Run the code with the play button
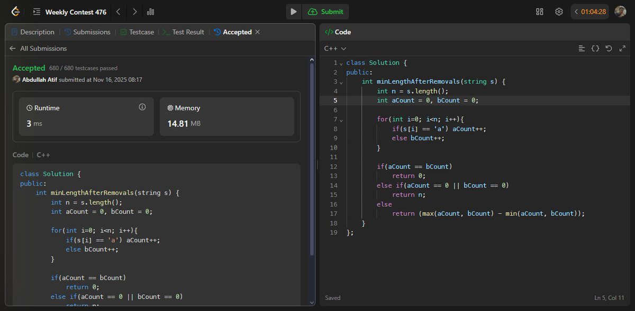 294,12
